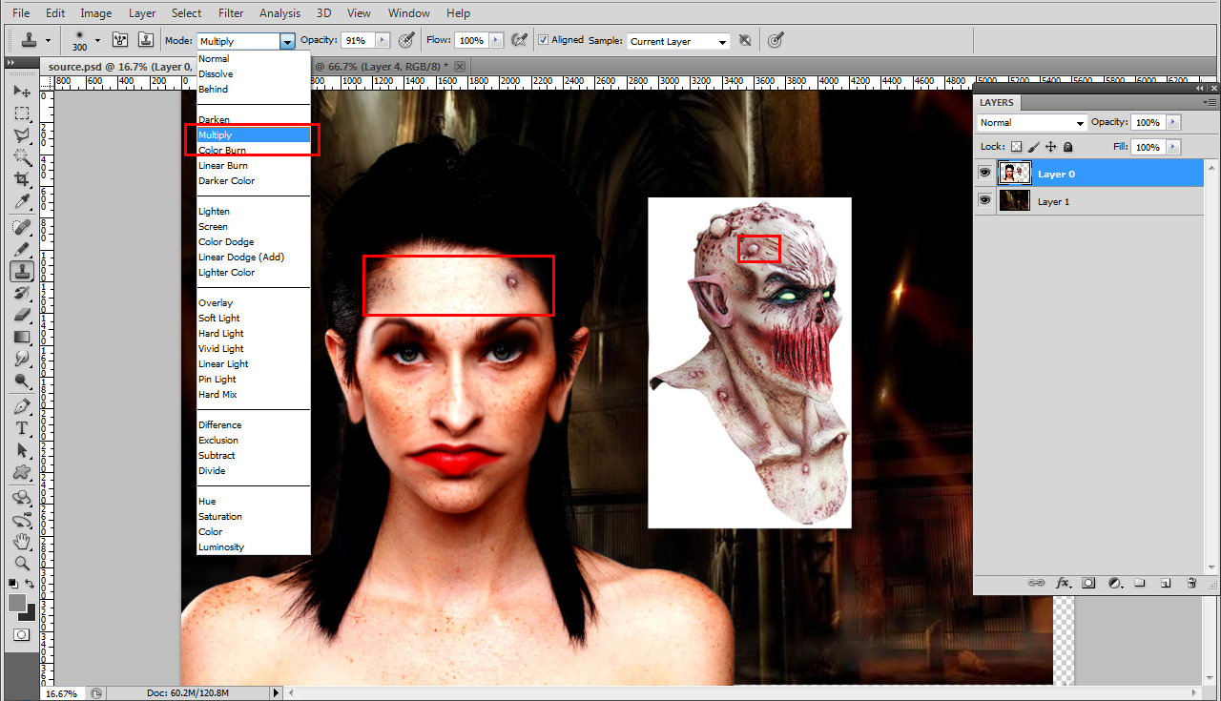
Task: Click the link layers icon
Action: click(1036, 582)
